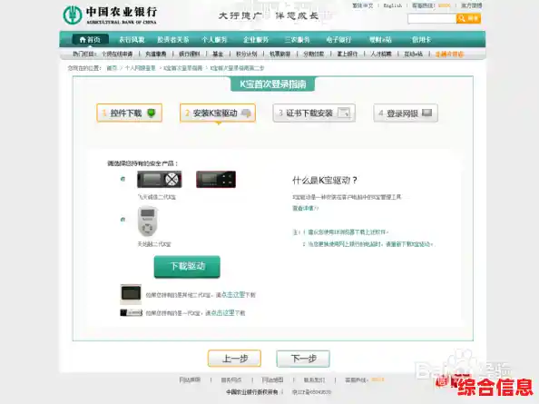Click the certificate icon in step 3
Viewport: 539px width, 404px height.
(x=343, y=113)
